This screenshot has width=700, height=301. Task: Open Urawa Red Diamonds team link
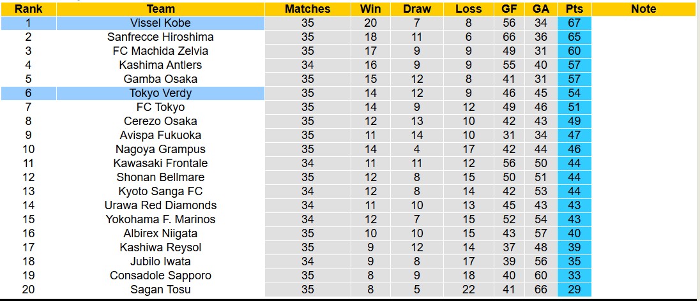160,205
